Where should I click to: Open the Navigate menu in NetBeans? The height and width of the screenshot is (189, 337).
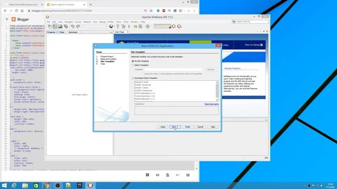(x=68, y=22)
